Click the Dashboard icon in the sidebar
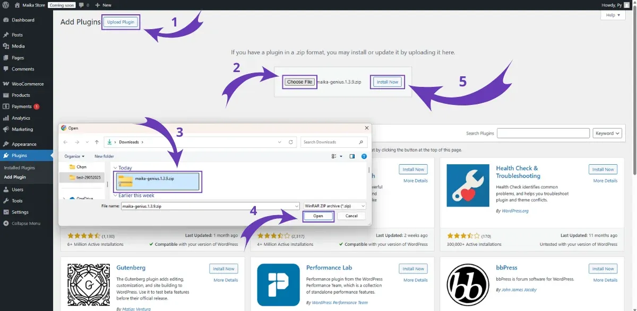Image resolution: width=637 pixels, height=311 pixels. (6, 20)
